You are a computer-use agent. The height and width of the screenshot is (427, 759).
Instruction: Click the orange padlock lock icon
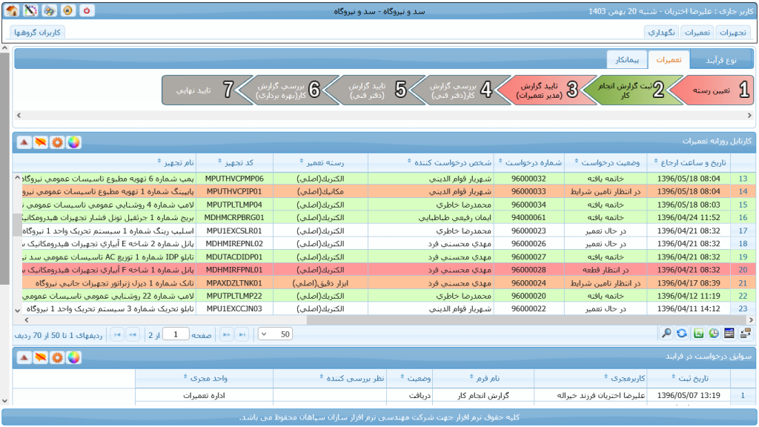[67, 10]
